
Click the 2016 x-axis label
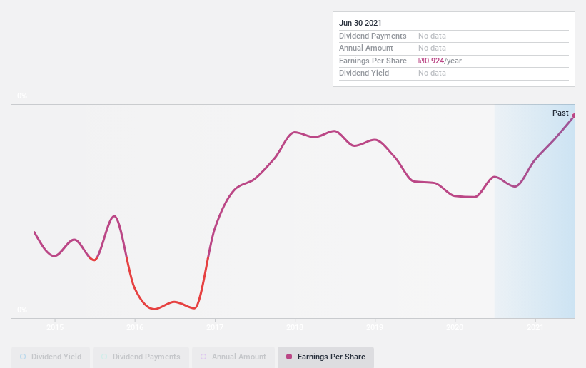click(x=135, y=327)
